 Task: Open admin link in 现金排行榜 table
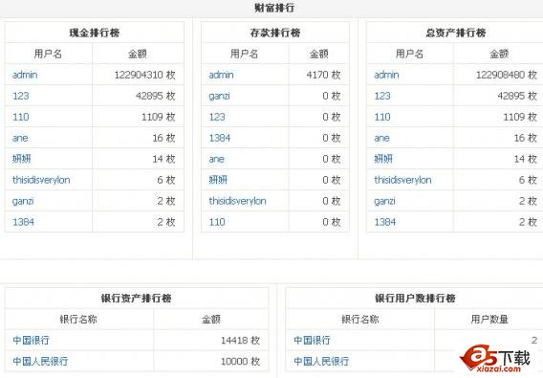coord(25,75)
